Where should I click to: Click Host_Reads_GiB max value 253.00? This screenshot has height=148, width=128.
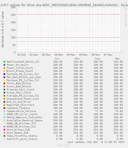(x=118, y=133)
